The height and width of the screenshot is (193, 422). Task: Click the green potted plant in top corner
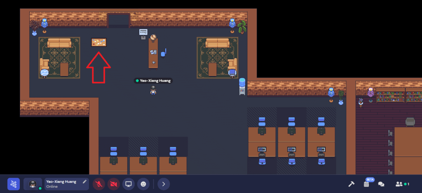241,27
